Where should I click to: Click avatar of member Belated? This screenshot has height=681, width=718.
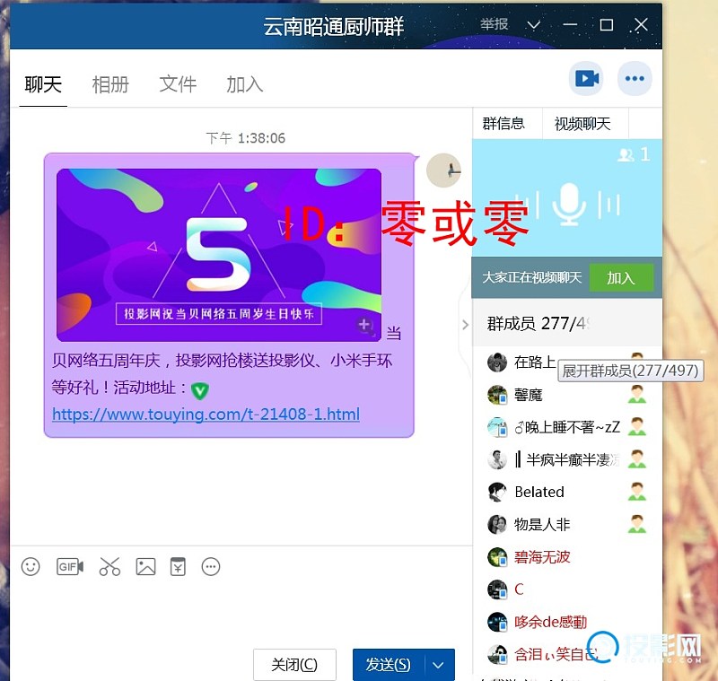point(497,492)
